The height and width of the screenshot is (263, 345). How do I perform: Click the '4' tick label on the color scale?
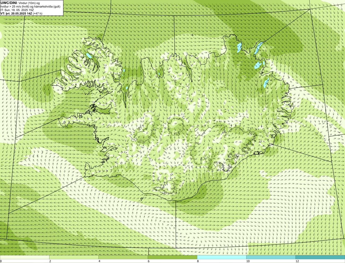click(99, 261)
